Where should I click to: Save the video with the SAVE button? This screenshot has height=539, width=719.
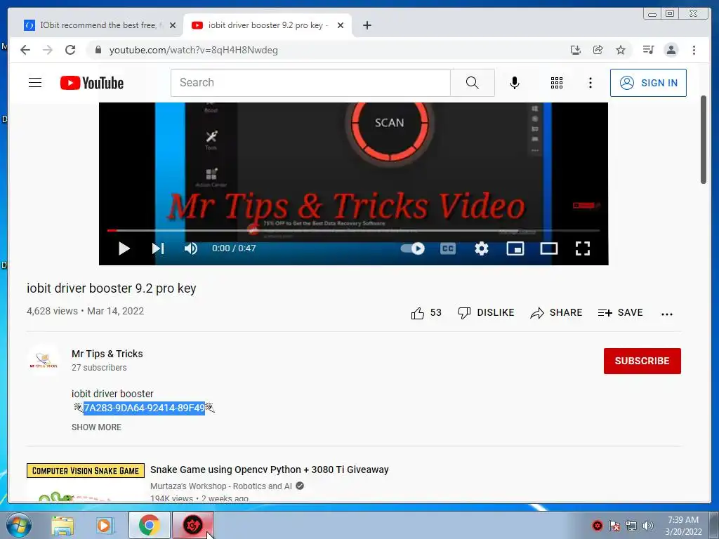[621, 313]
